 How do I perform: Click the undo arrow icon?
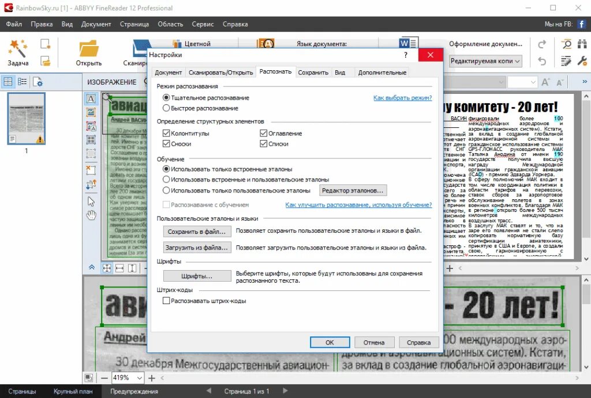pyautogui.click(x=542, y=60)
